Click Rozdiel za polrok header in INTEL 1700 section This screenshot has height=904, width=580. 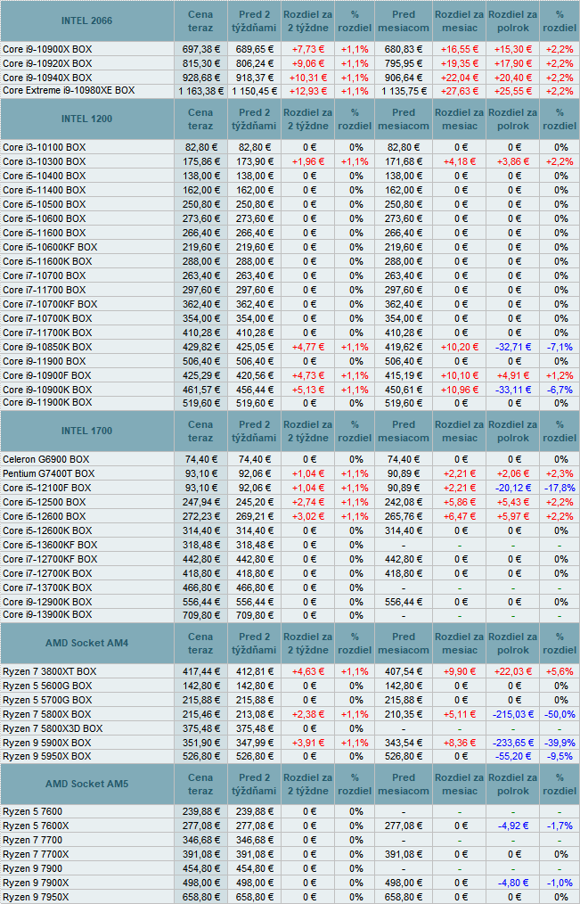[x=512, y=431]
